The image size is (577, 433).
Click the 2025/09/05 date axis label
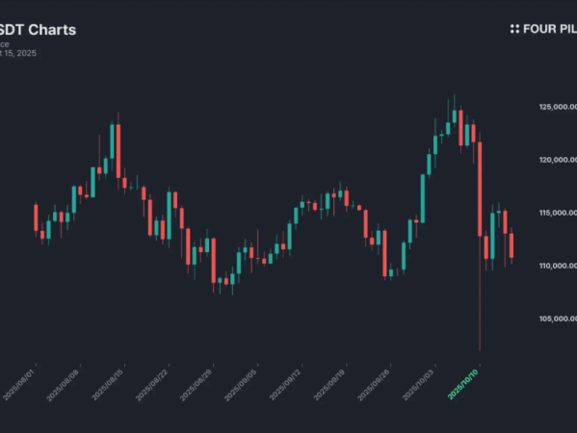tap(240, 385)
